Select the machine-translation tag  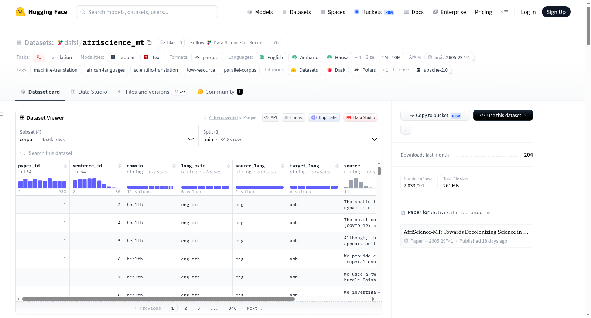56,70
